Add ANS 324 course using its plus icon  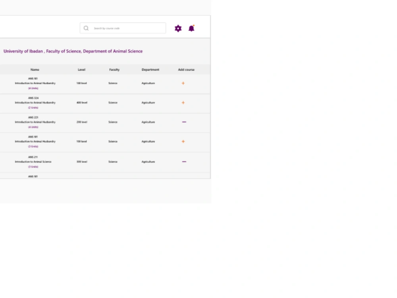coord(183,103)
